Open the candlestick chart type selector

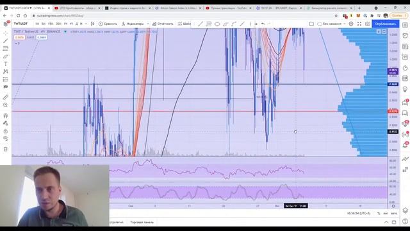[92, 24]
